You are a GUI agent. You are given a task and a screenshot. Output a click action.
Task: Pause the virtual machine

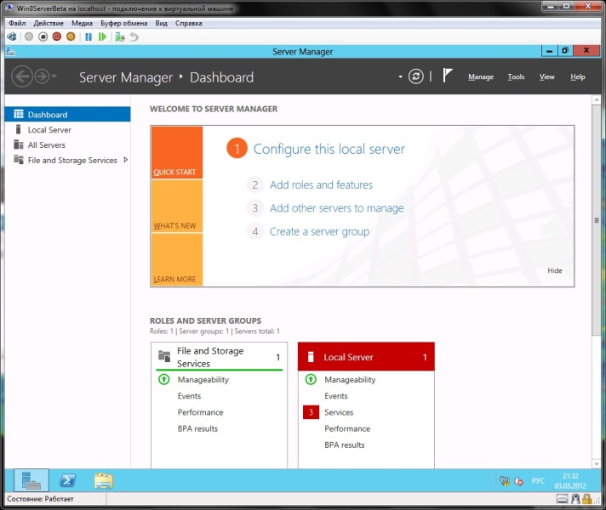pos(88,37)
